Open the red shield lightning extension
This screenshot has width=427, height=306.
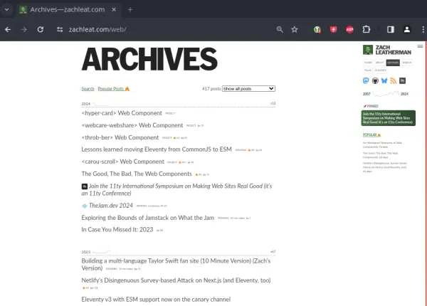(333, 29)
